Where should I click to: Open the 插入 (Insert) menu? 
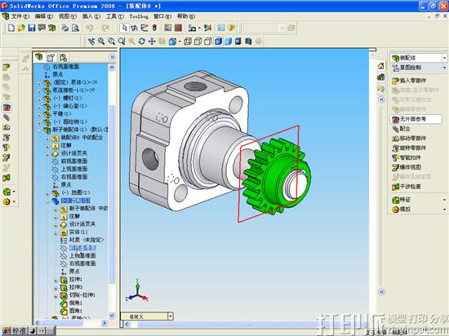pos(91,16)
